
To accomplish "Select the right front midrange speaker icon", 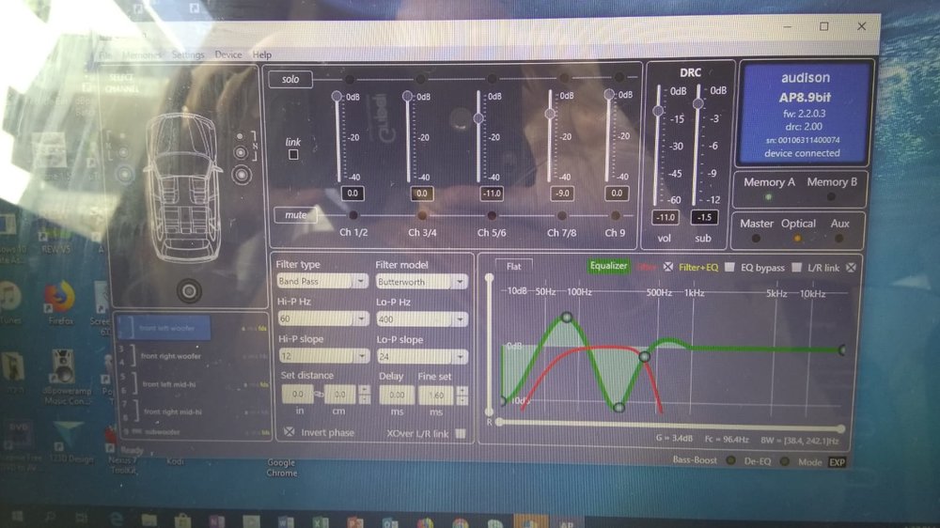I will click(241, 153).
